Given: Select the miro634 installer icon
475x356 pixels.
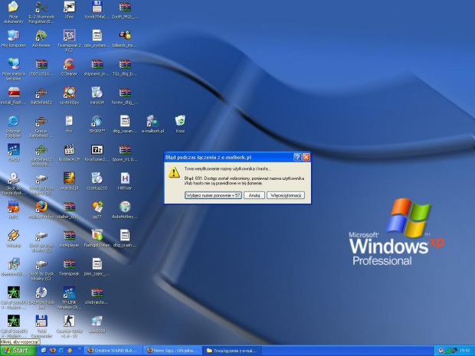Looking at the screenshot, I should (x=97, y=96).
